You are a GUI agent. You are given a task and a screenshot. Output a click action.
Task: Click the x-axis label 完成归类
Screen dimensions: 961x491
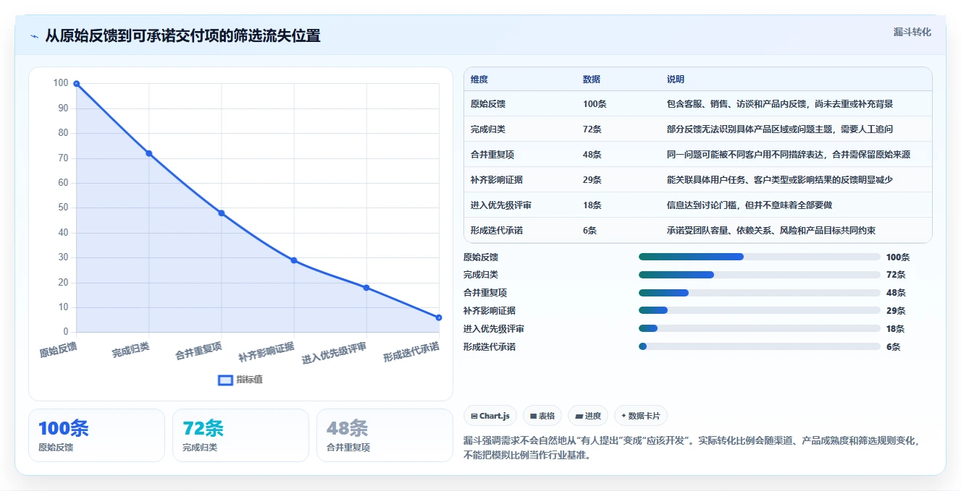[131, 350]
